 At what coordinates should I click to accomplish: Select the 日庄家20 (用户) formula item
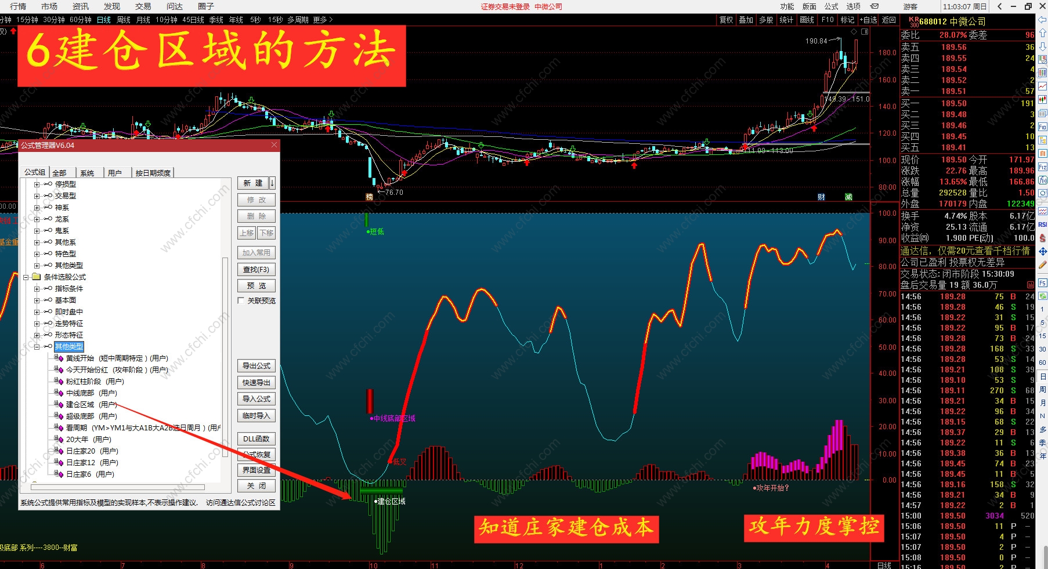click(92, 451)
